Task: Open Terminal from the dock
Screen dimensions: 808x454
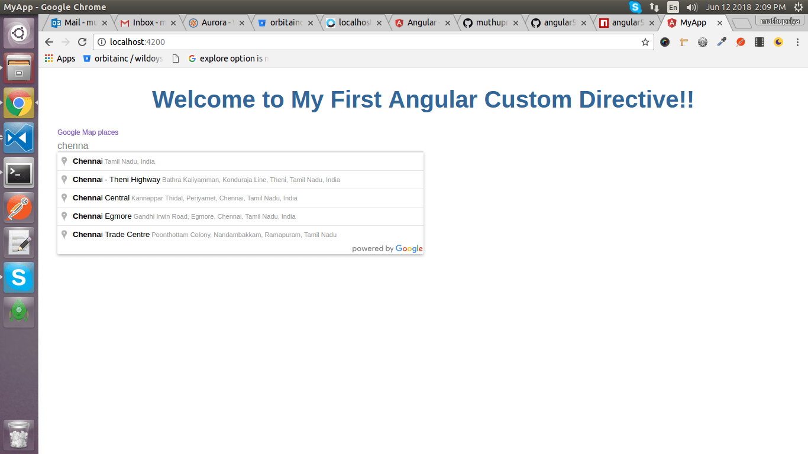Action: point(19,173)
